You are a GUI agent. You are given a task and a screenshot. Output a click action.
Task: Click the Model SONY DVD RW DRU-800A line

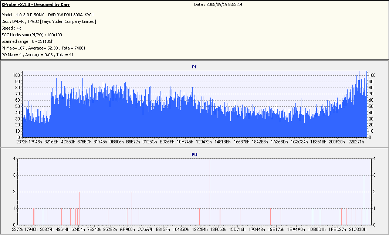[x=48, y=15]
